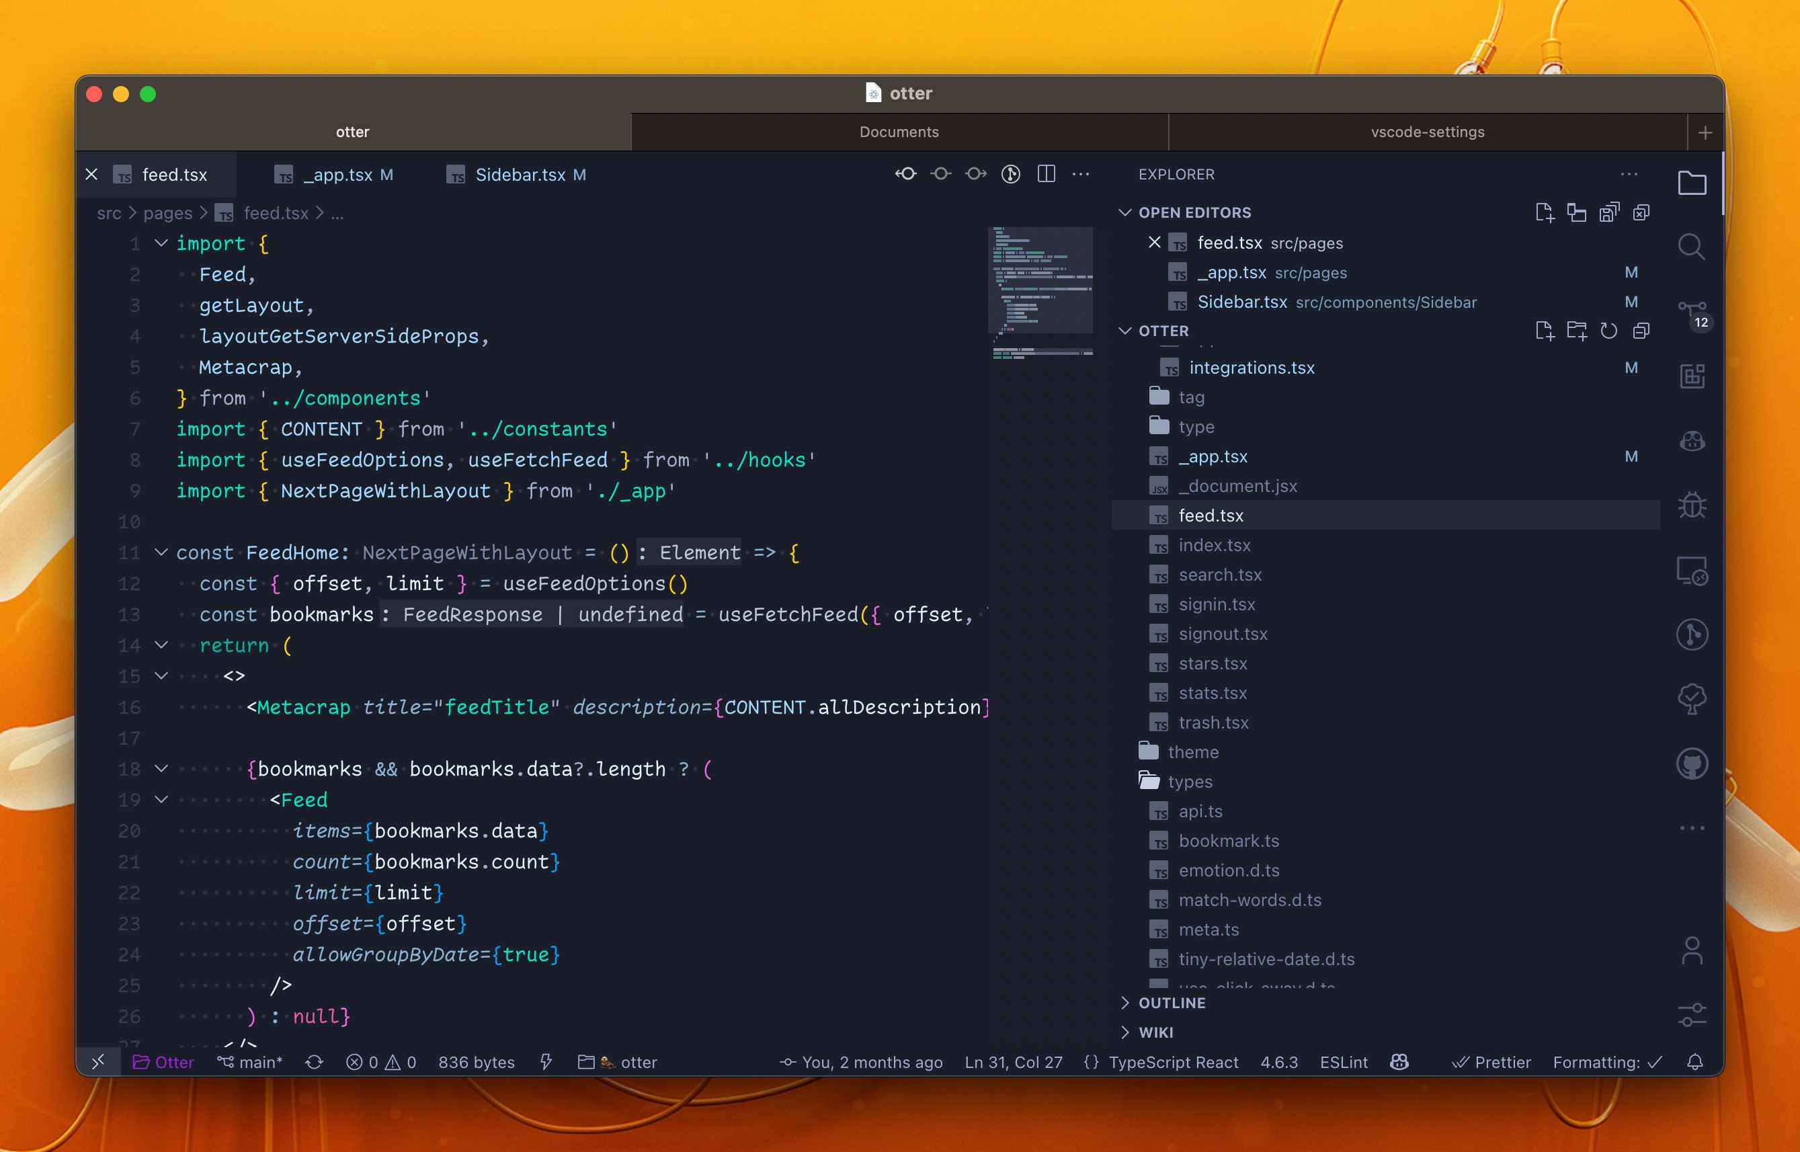Switch to the vscode-settings window tab
This screenshot has width=1800, height=1152.
pos(1428,132)
